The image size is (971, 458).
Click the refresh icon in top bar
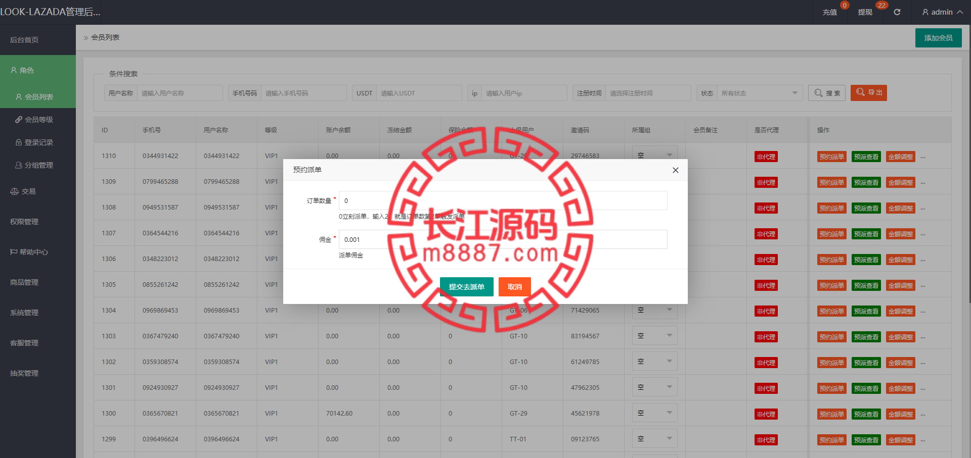[x=897, y=12]
